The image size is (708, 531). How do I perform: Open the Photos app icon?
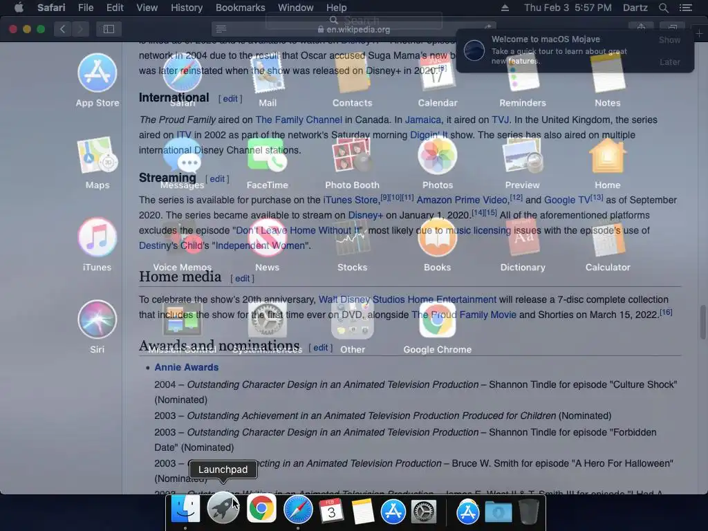[x=438, y=156]
